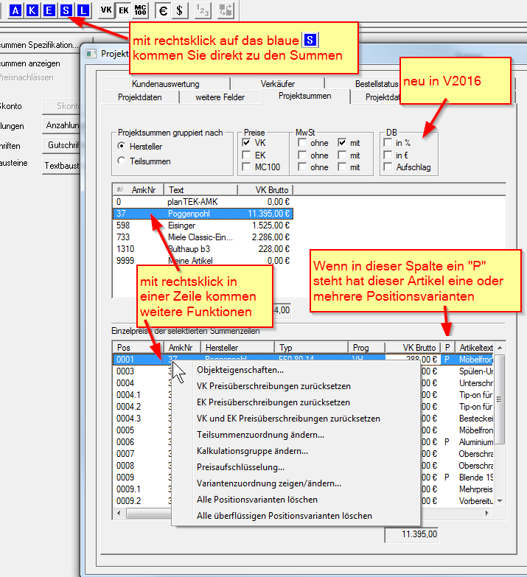The height and width of the screenshot is (577, 527).
Task: Enable the DB 'in %' checkbox
Action: coord(388,143)
